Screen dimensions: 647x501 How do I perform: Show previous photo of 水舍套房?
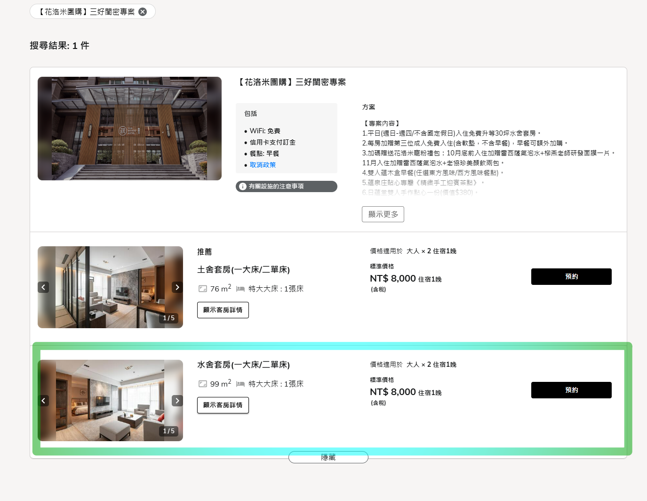coord(43,401)
